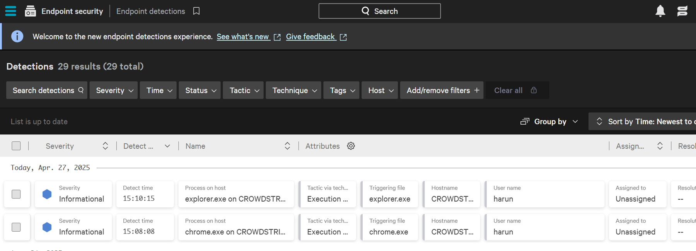Image resolution: width=696 pixels, height=251 pixels.
Task: Open the Sort by Time dropdown
Action: pyautogui.click(x=642, y=122)
